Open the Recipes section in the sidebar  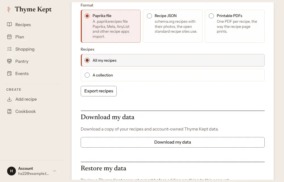tap(23, 24)
